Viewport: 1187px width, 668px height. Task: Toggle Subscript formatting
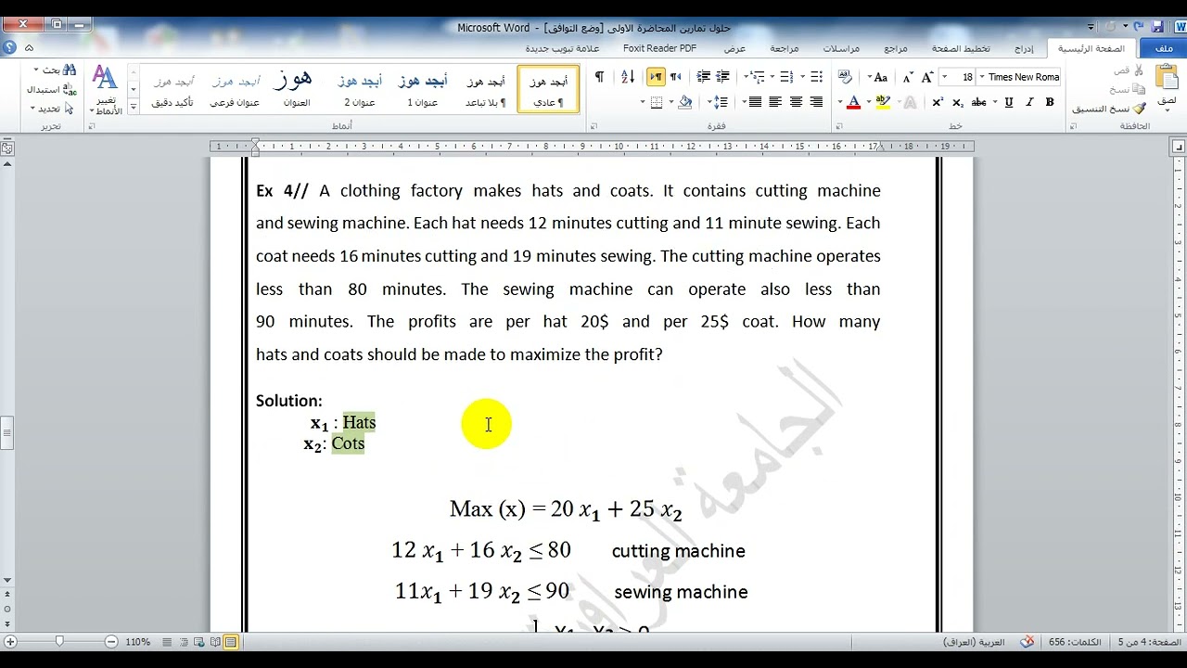[x=957, y=102]
